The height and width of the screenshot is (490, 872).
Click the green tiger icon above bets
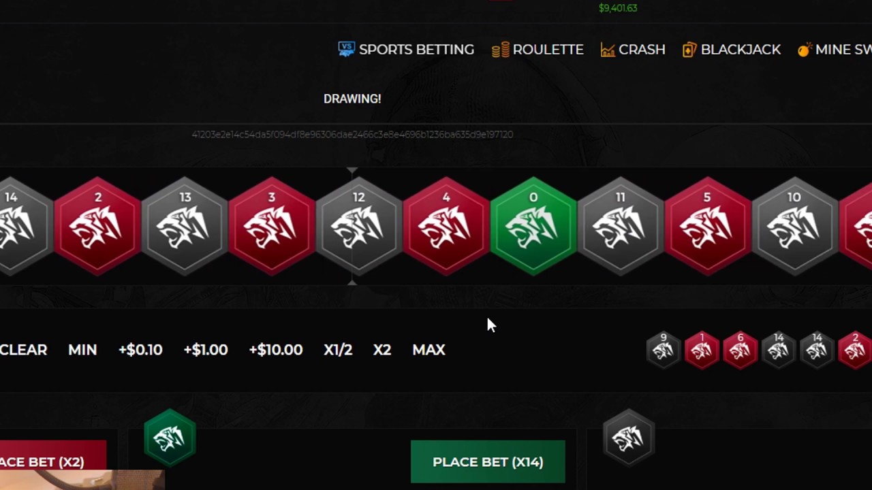click(170, 438)
